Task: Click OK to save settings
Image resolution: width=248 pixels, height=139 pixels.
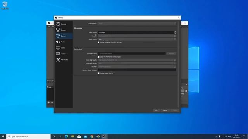Action: pos(156,110)
